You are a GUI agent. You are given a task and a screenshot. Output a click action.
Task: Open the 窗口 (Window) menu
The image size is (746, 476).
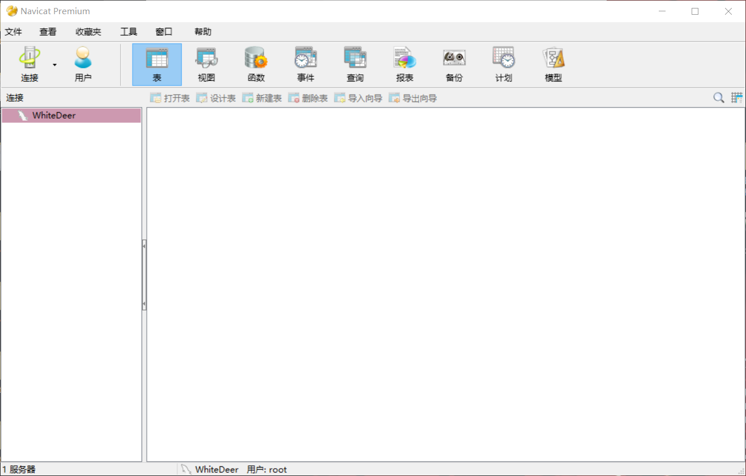click(x=164, y=32)
